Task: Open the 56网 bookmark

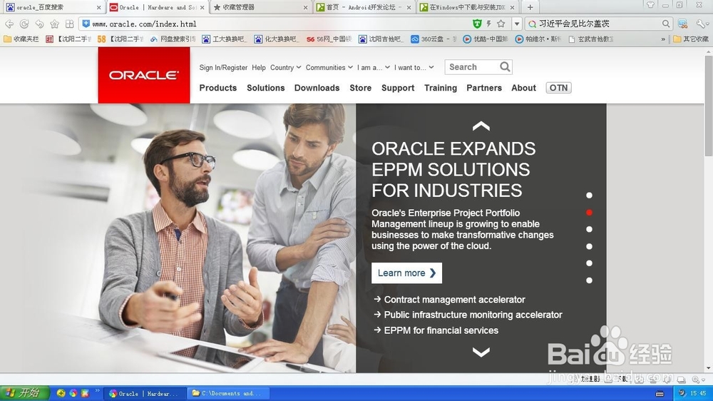Action: [329, 39]
